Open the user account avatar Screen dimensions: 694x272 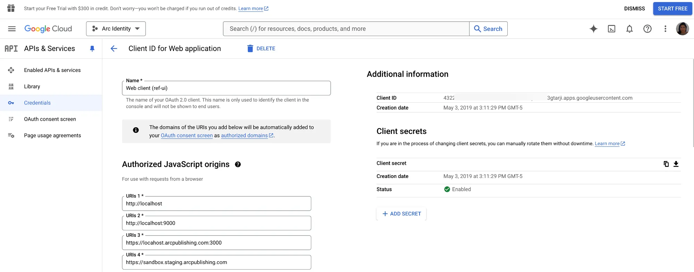click(682, 29)
